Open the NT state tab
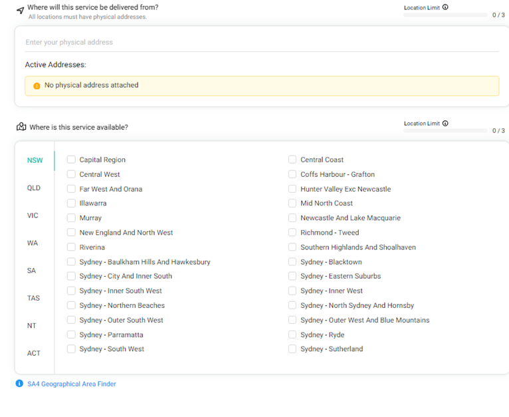The height and width of the screenshot is (417, 509). coord(31,326)
